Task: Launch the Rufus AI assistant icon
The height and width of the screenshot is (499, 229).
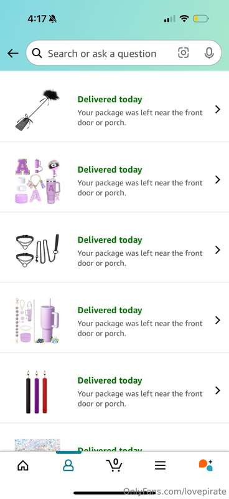Action: coord(206,465)
